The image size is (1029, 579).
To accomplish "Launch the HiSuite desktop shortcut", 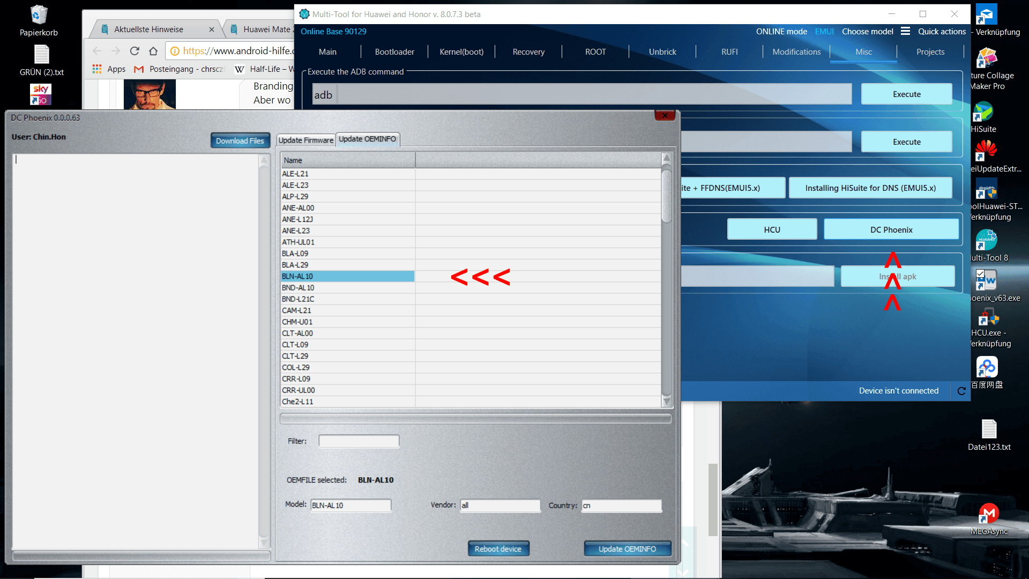I will tap(983, 112).
